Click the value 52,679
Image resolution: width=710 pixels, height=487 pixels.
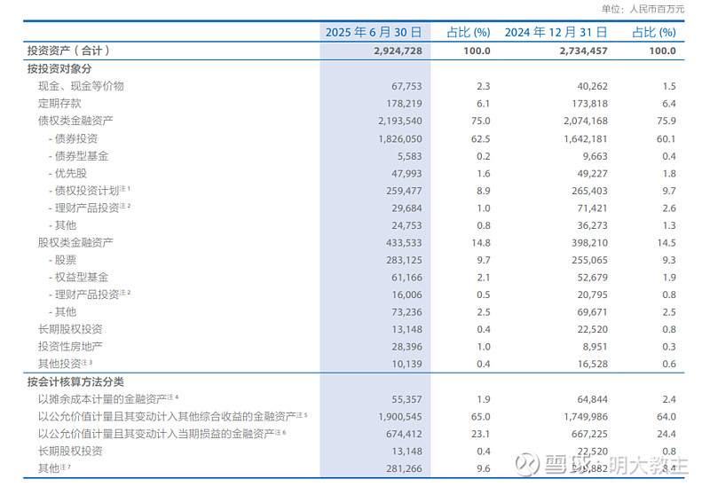tap(592, 278)
